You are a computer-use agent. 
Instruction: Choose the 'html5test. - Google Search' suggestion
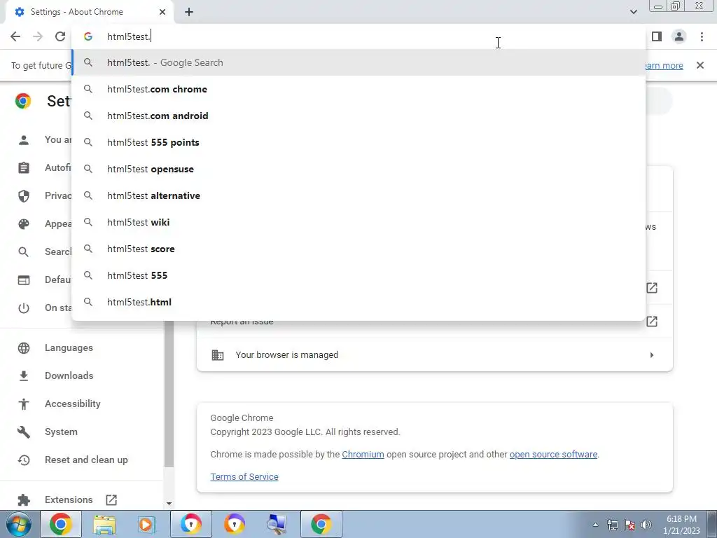coord(358,62)
